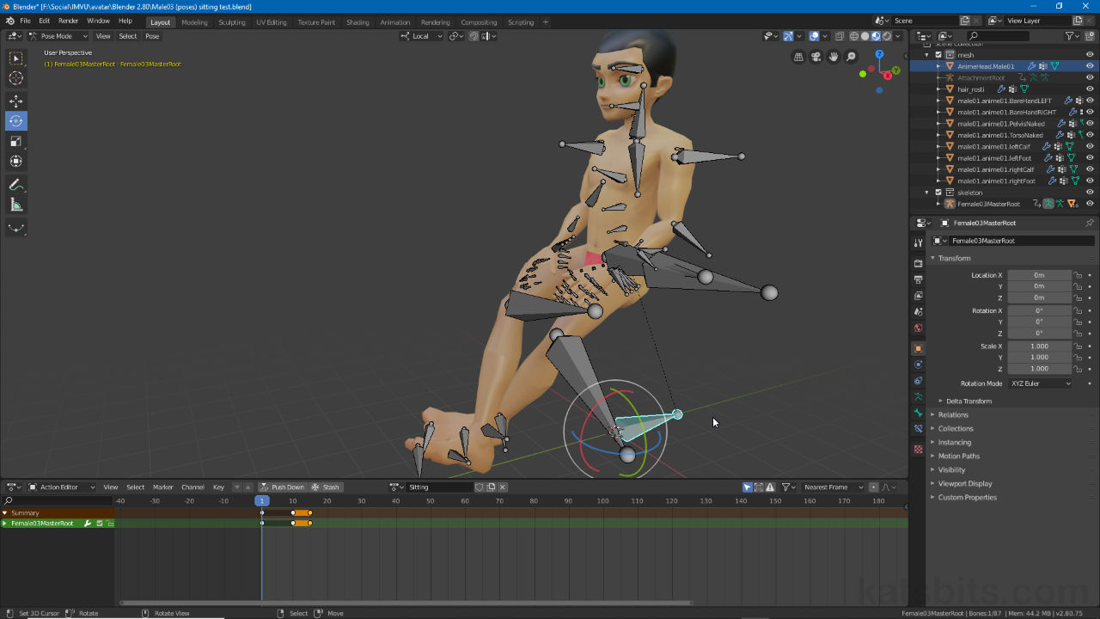The height and width of the screenshot is (619, 1100).
Task: Toggle X-Ray display mode
Action: pyautogui.click(x=840, y=36)
